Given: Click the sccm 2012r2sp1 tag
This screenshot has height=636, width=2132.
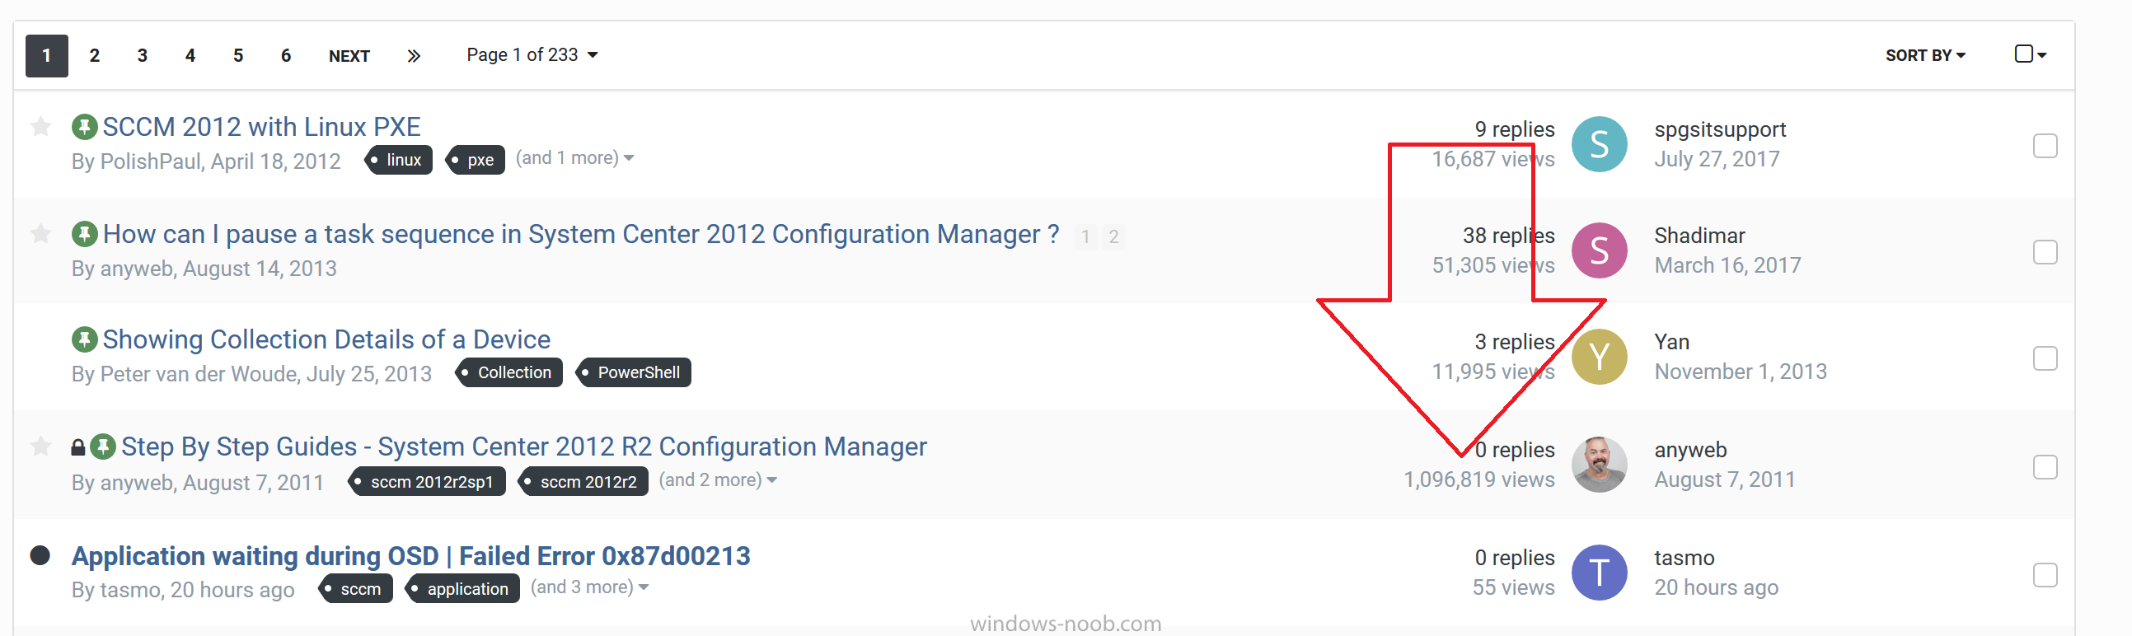Looking at the screenshot, I should [427, 481].
